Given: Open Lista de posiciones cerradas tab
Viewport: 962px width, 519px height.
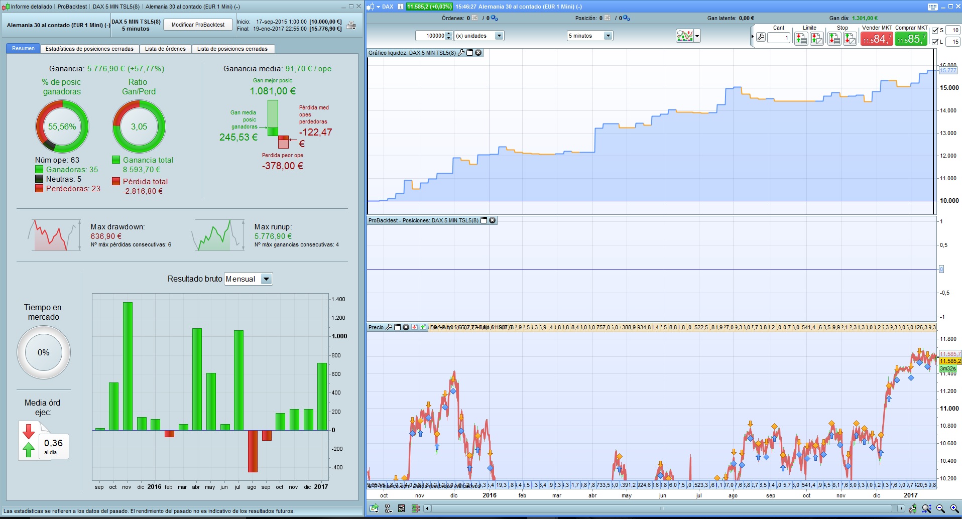Looking at the screenshot, I should coord(232,49).
